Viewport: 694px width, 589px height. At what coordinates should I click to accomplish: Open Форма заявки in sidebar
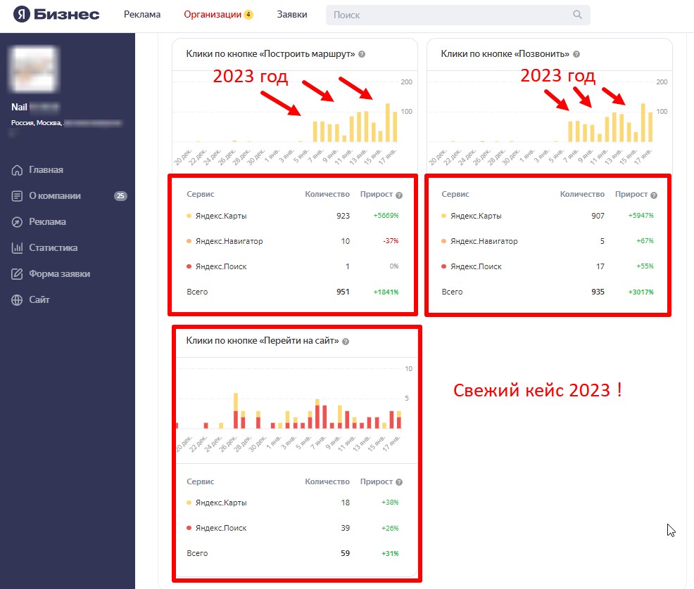tap(59, 274)
